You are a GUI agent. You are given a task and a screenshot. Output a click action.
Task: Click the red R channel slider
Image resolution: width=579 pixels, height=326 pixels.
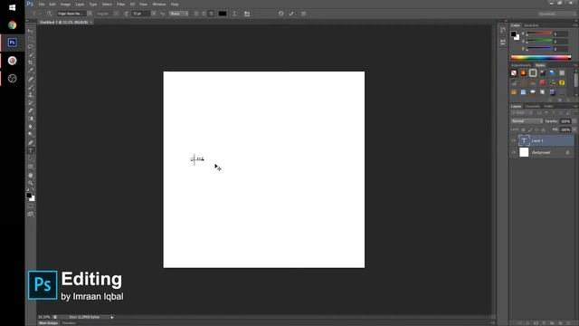tap(539, 34)
